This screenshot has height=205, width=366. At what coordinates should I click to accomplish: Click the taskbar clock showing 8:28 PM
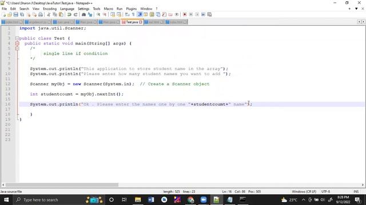(x=343, y=200)
